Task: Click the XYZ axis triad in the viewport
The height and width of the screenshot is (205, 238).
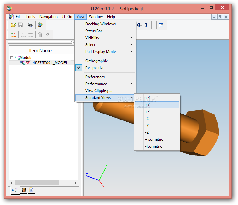Action: [x=96, y=176]
